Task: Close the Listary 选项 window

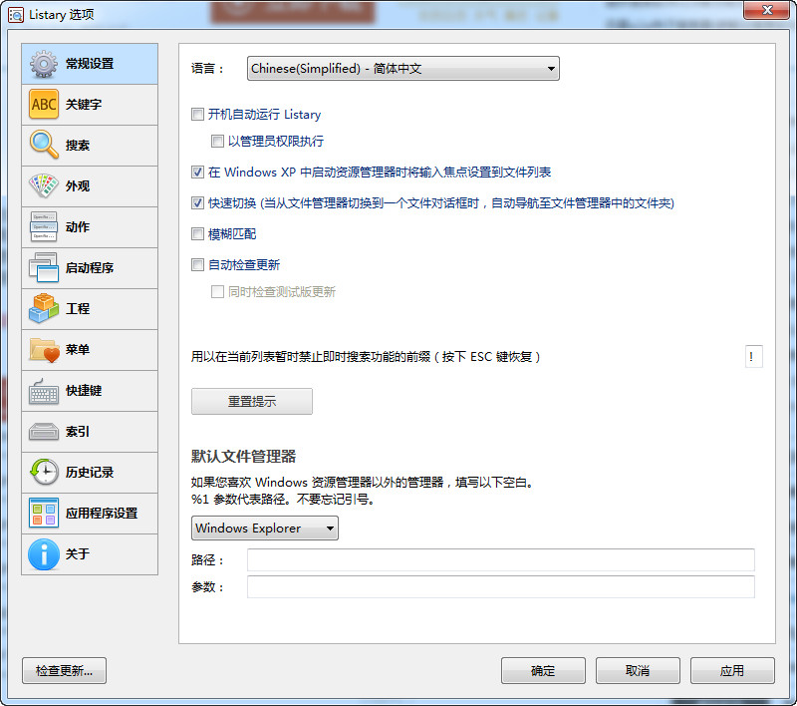Action: pyautogui.click(x=767, y=10)
